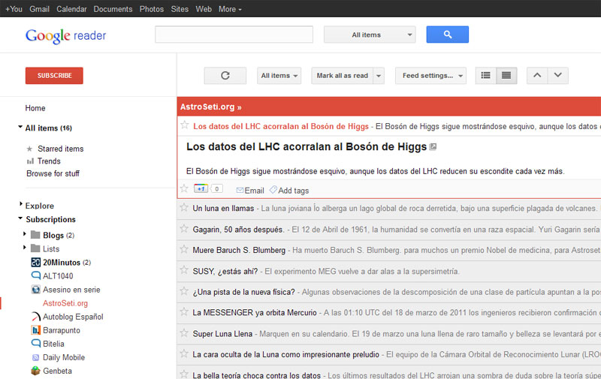The image size is (601, 379).
Task: Open the Feed settings dropdown
Action: (x=430, y=75)
